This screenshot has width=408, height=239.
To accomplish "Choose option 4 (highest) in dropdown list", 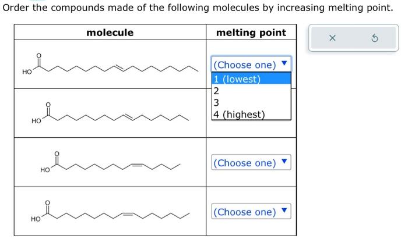I will (x=251, y=114).
